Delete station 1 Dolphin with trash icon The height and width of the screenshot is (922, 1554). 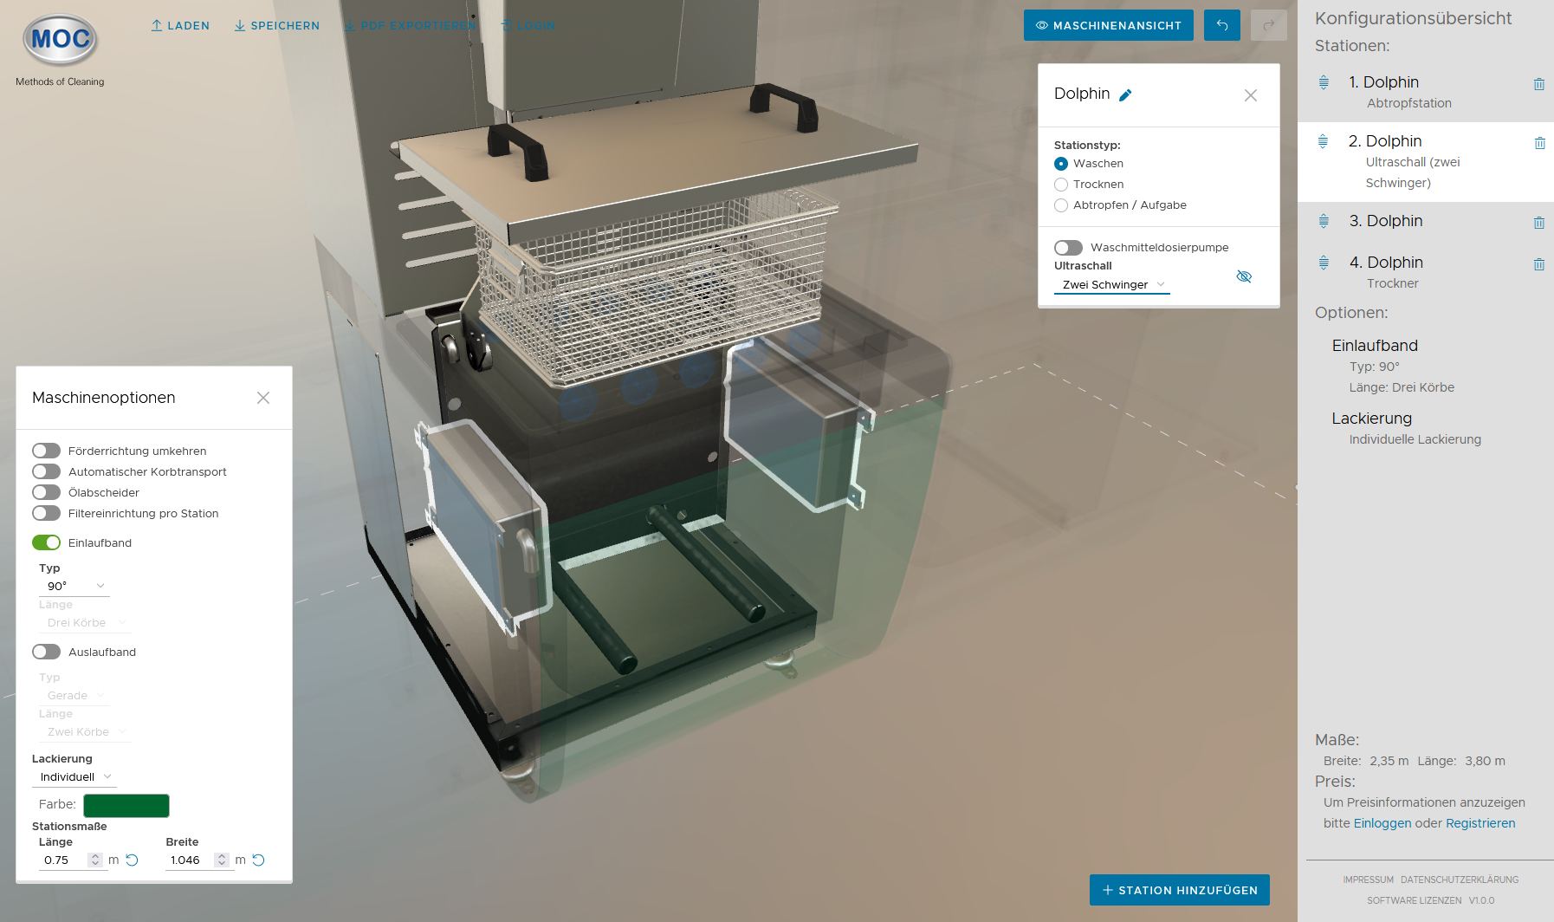(x=1538, y=84)
